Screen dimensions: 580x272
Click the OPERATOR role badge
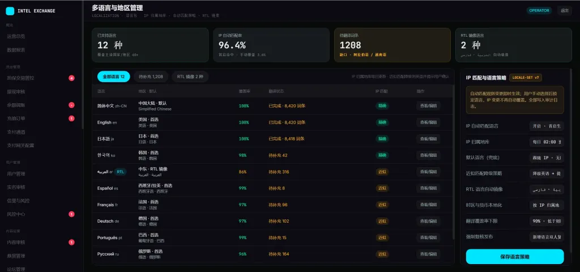point(539,10)
